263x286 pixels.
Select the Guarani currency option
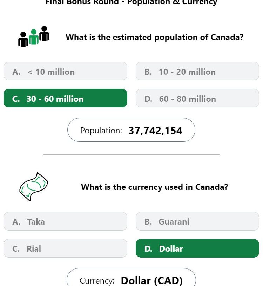point(197,221)
